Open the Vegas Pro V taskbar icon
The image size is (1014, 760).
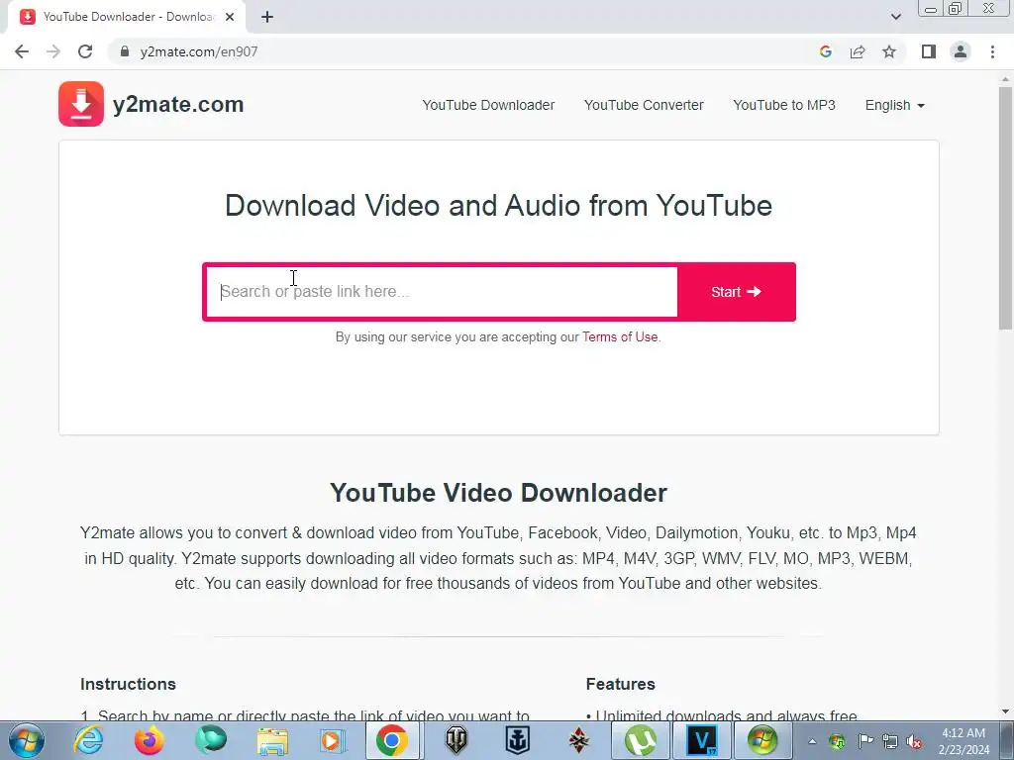(x=702, y=740)
